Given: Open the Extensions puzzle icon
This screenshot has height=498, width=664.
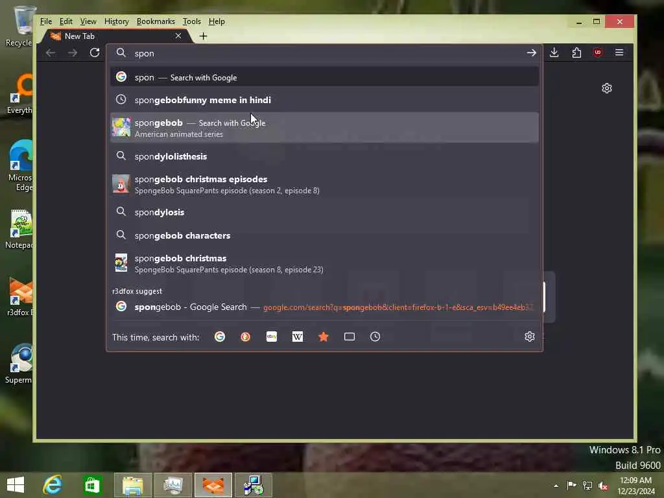Looking at the screenshot, I should tap(576, 53).
